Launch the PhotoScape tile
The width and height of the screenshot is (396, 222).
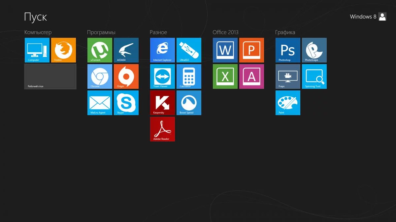[314, 50]
